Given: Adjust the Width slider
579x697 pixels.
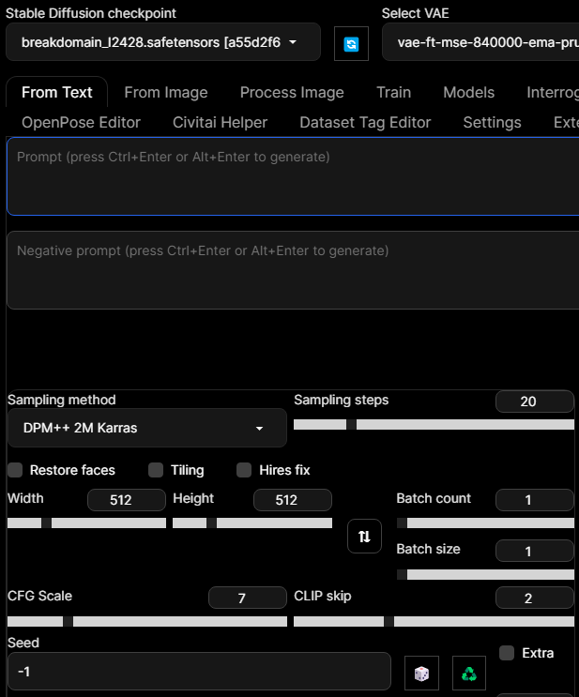Looking at the screenshot, I should pyautogui.click(x=86, y=523).
